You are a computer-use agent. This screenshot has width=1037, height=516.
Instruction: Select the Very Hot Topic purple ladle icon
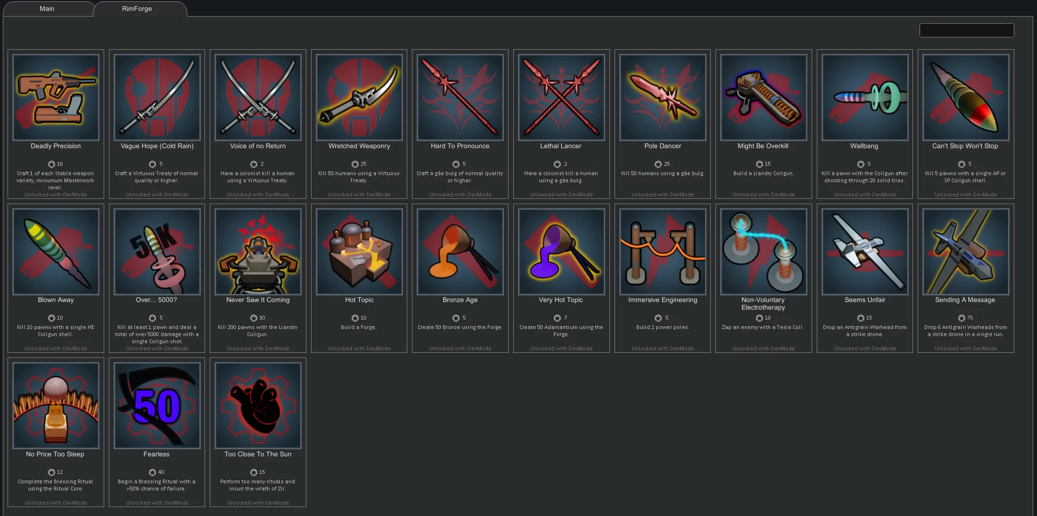tap(561, 251)
